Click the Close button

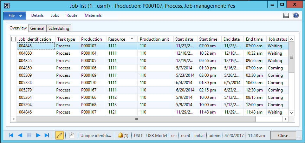click(x=283, y=135)
